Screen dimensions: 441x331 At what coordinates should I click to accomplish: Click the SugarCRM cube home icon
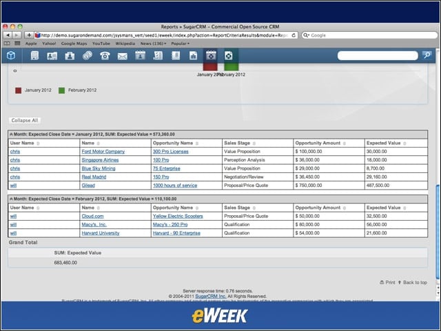(x=11, y=55)
